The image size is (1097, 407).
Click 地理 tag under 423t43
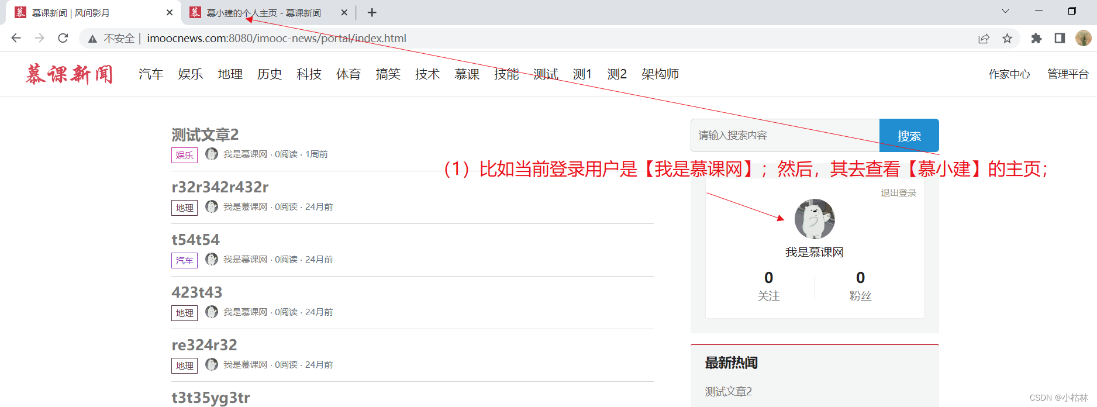(184, 313)
